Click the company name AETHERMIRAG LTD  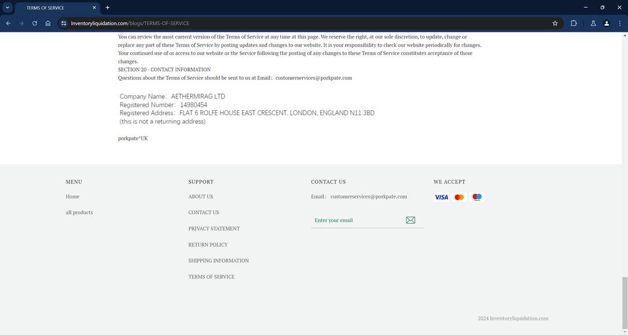(x=198, y=96)
